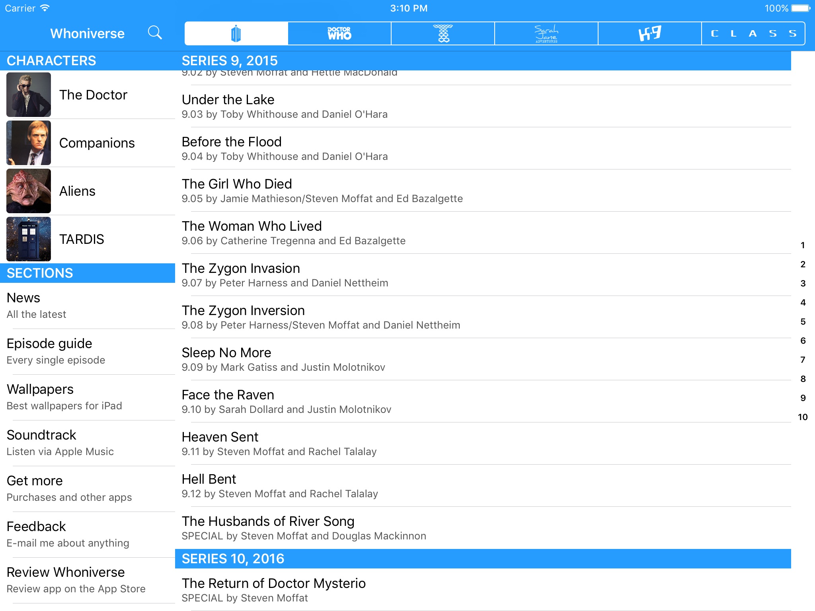Viewport: 815px width, 611px height.
Task: Open episode The Girl Who Died
Action: click(483, 191)
